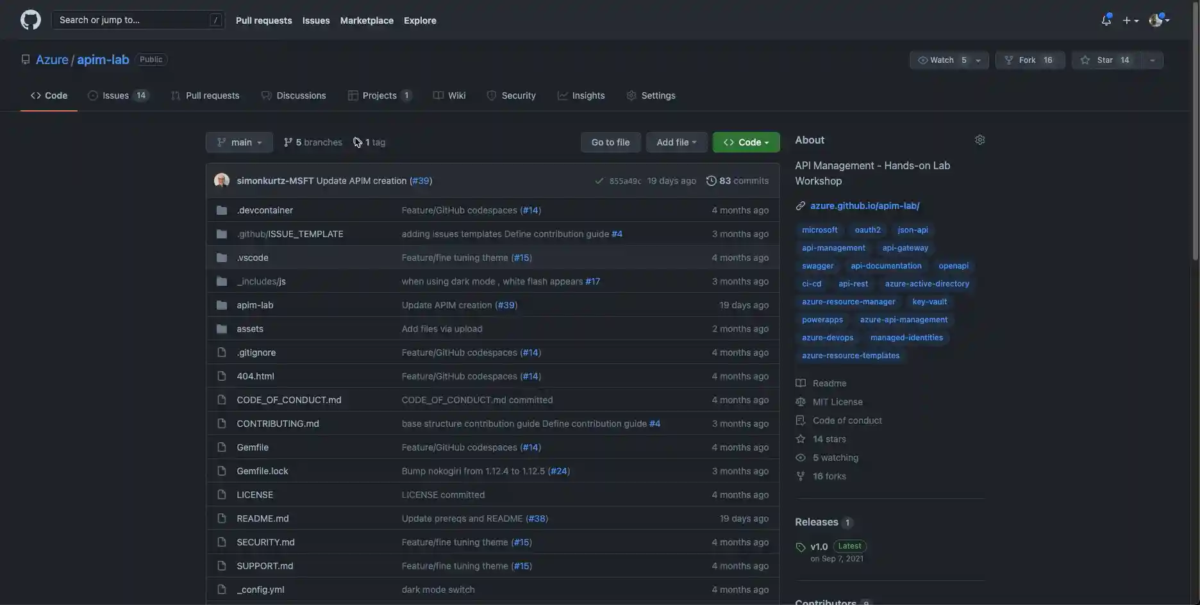Click the api-management topic tag
The height and width of the screenshot is (605, 1200).
tap(833, 247)
